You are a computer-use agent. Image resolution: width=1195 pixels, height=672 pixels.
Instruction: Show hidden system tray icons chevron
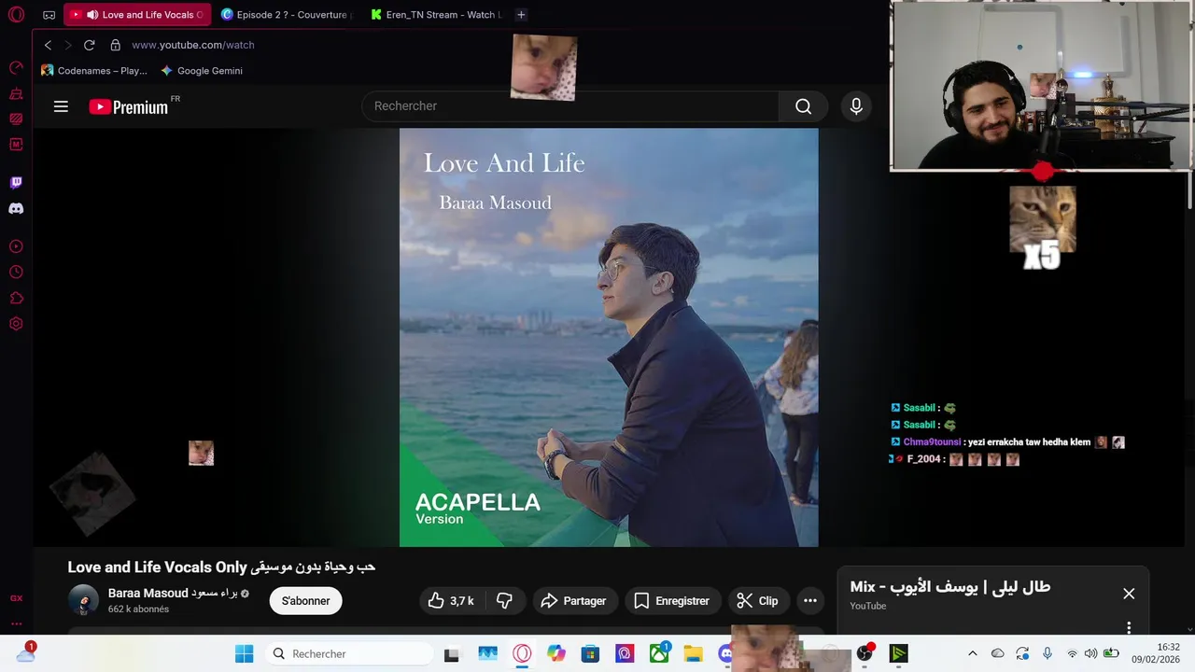point(972,653)
